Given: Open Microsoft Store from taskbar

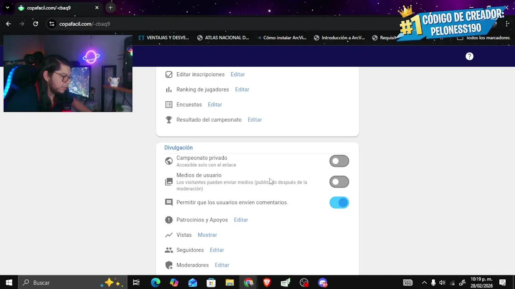Looking at the screenshot, I should tap(211, 283).
